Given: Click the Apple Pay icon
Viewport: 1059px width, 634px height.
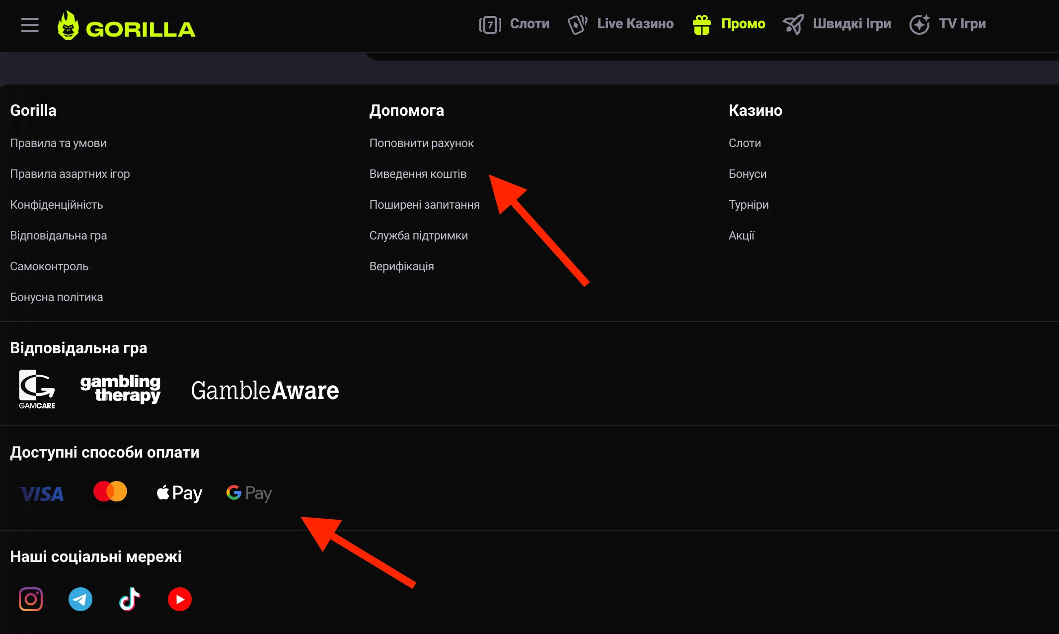Looking at the screenshot, I should click(179, 493).
